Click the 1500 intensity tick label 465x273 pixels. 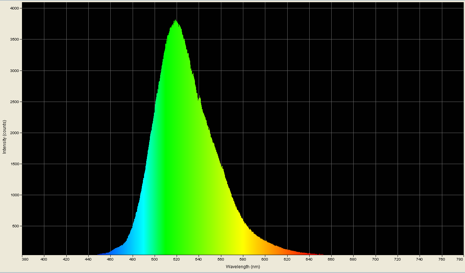[15, 163]
